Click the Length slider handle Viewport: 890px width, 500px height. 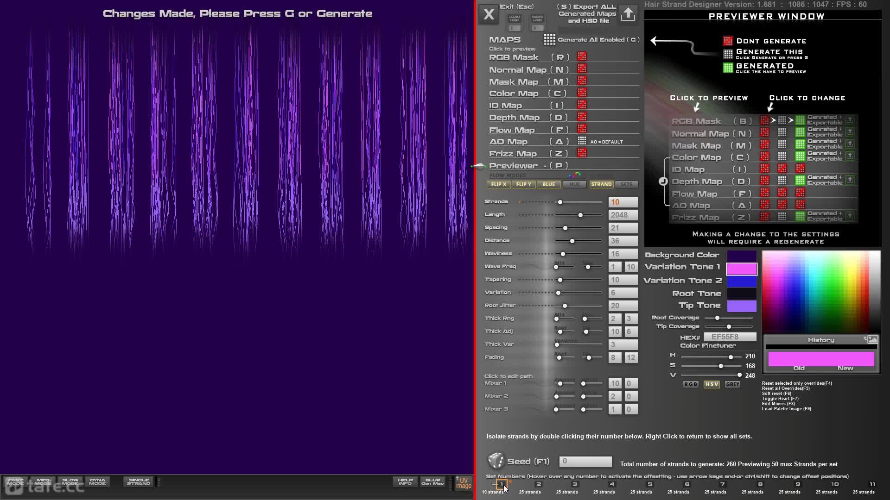pyautogui.click(x=580, y=215)
